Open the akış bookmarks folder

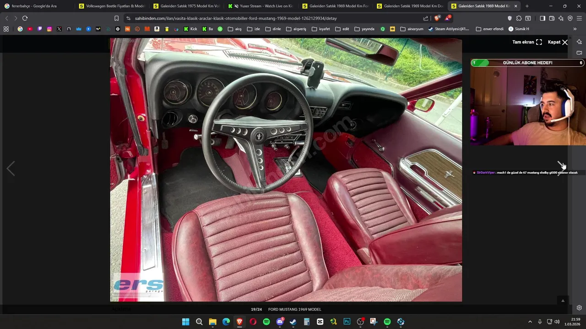click(234, 29)
